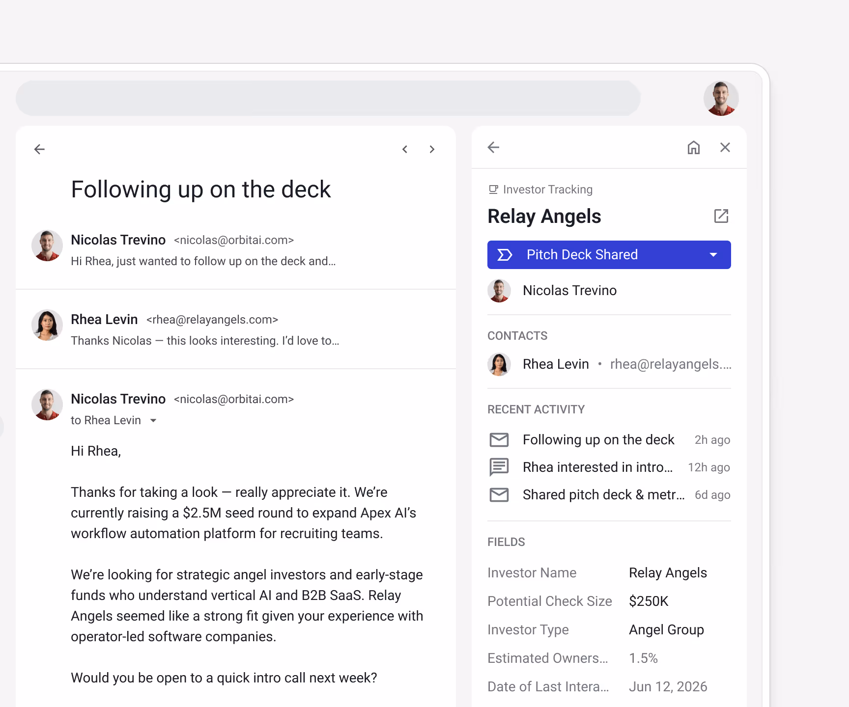This screenshot has height=707, width=849.
Task: Open first Nicolas Trevino message avatar
Action: coord(47,245)
